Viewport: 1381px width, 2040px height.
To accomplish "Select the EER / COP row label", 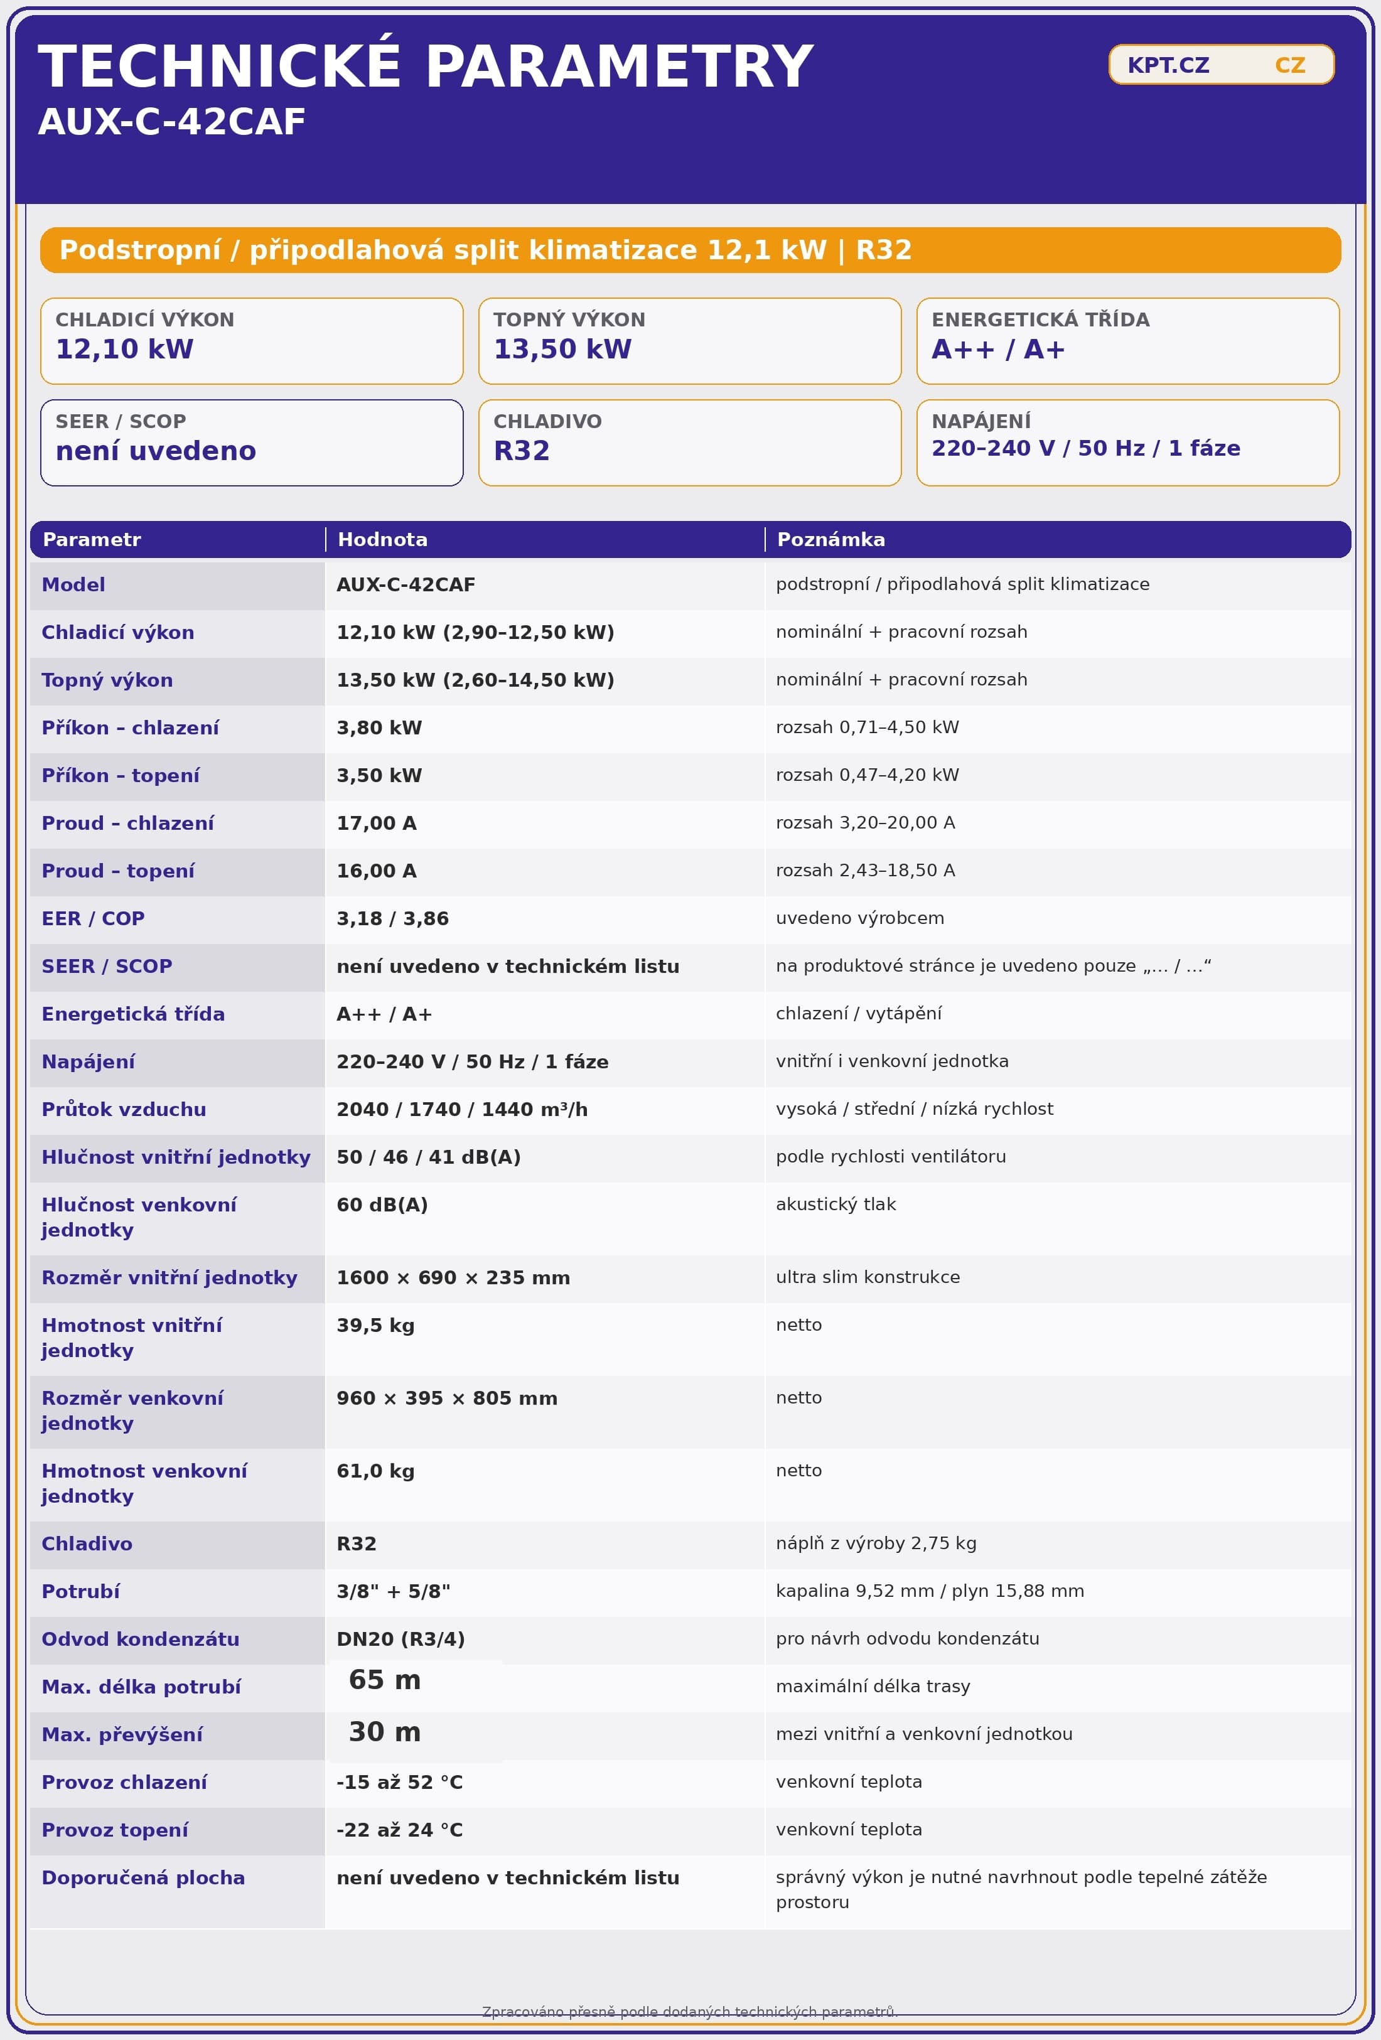I will [x=93, y=918].
